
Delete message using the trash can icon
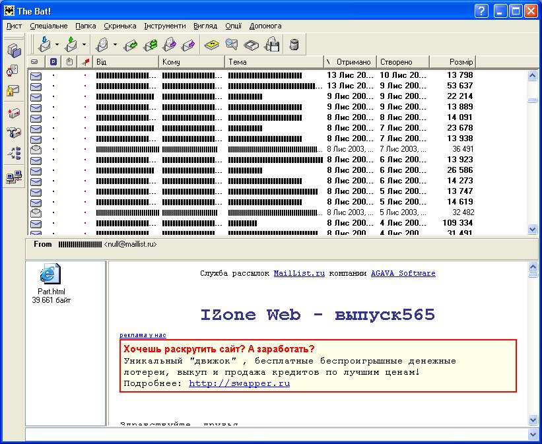(x=294, y=45)
